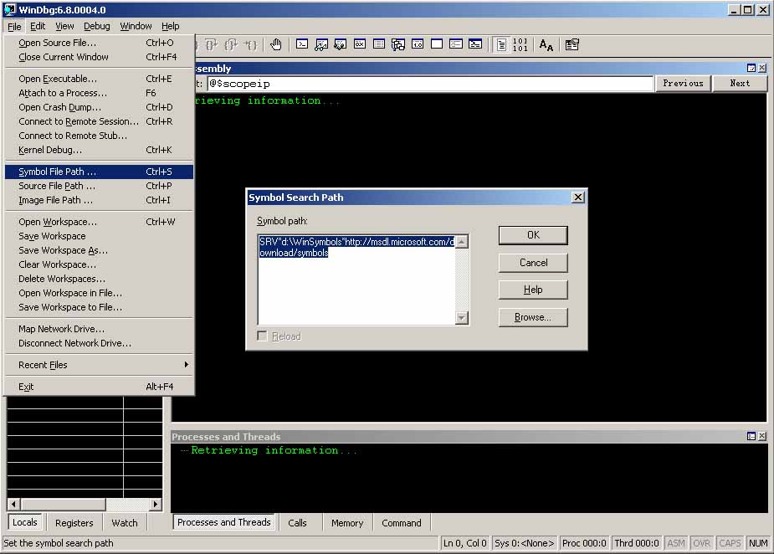Choose Open Crash Dump menu entry

(99, 107)
